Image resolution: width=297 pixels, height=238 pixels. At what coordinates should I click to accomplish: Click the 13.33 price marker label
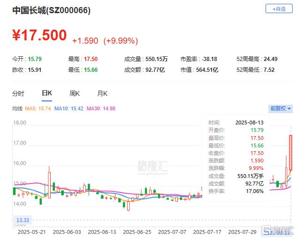[23, 220]
